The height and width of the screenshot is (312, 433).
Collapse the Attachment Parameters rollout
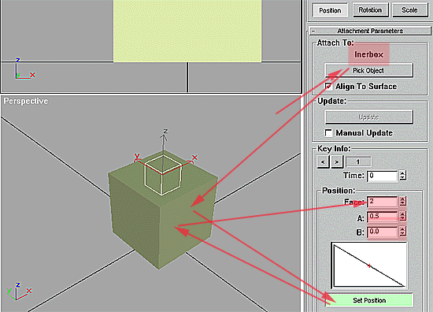[x=370, y=31]
